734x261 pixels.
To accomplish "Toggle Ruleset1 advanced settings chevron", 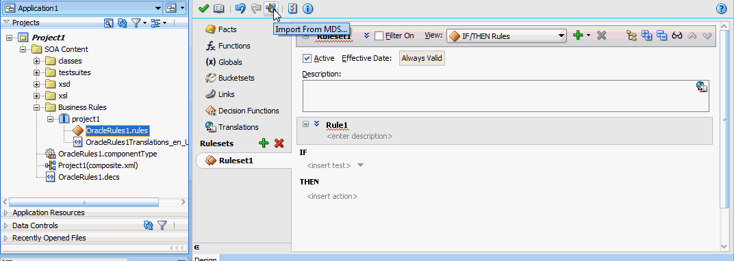I will click(367, 36).
